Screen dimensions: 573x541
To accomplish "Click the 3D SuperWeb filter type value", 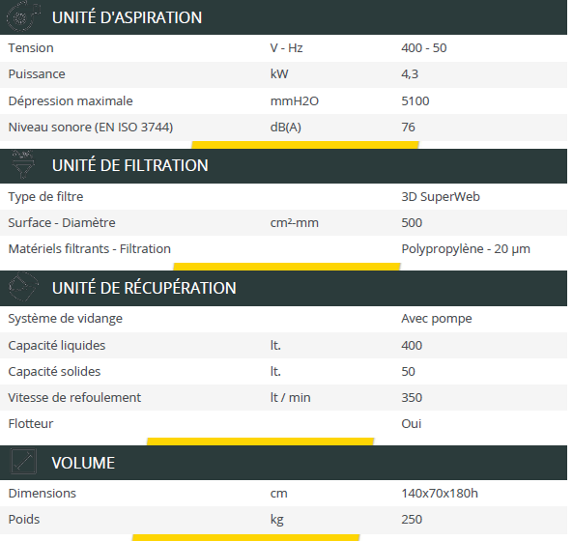I will click(441, 196).
